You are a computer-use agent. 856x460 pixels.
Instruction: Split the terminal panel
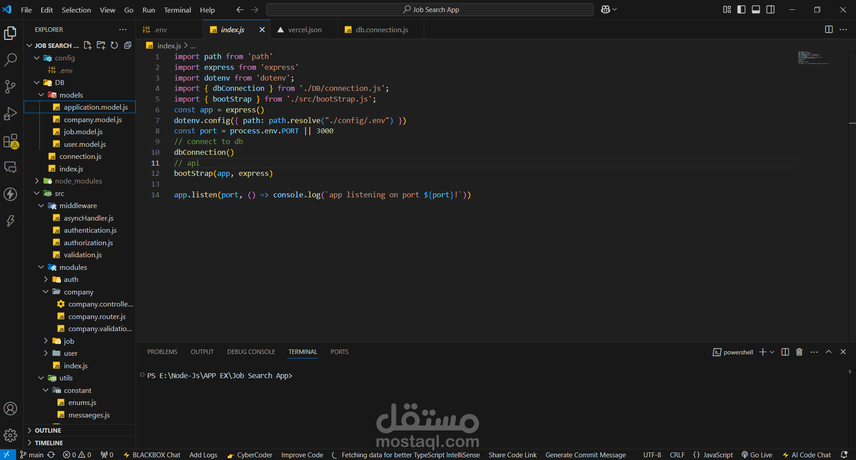click(x=785, y=352)
